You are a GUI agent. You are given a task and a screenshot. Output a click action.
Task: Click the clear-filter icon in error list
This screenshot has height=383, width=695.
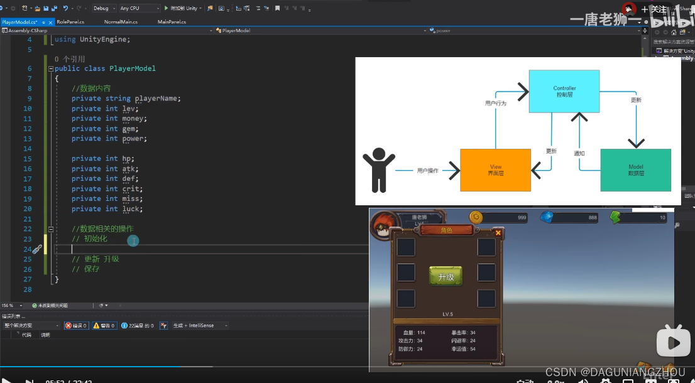coord(163,325)
